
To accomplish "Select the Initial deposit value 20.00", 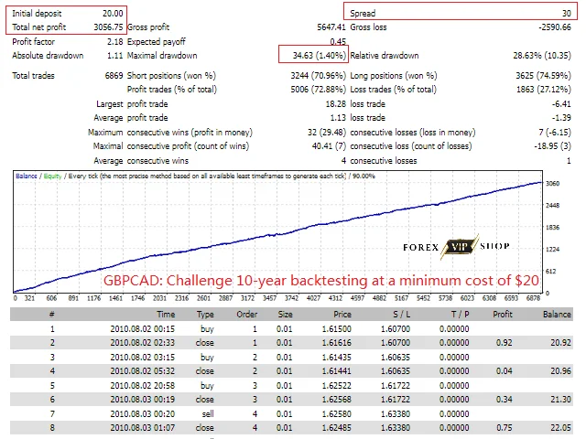I will tap(113, 14).
